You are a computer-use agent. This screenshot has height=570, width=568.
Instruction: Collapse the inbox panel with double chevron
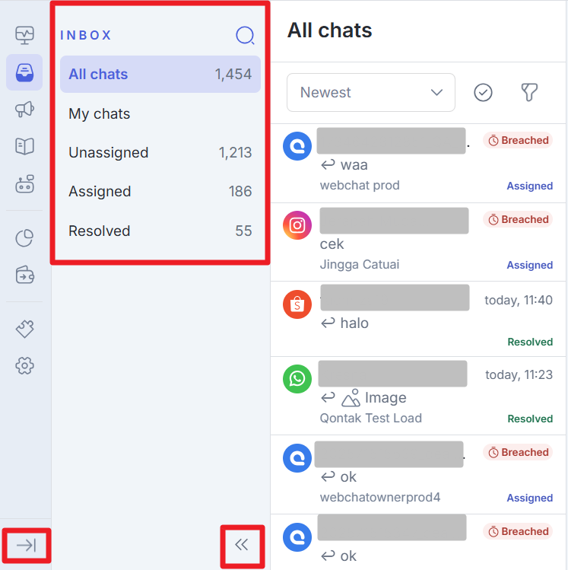pyautogui.click(x=242, y=544)
